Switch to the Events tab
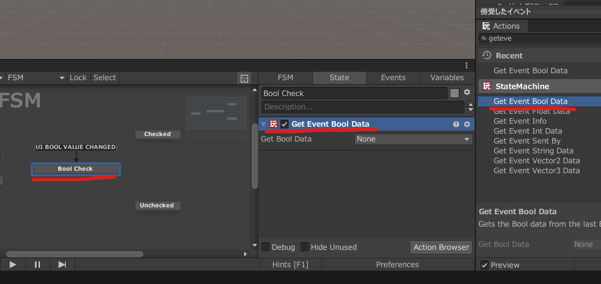This screenshot has height=284, width=601. (393, 78)
